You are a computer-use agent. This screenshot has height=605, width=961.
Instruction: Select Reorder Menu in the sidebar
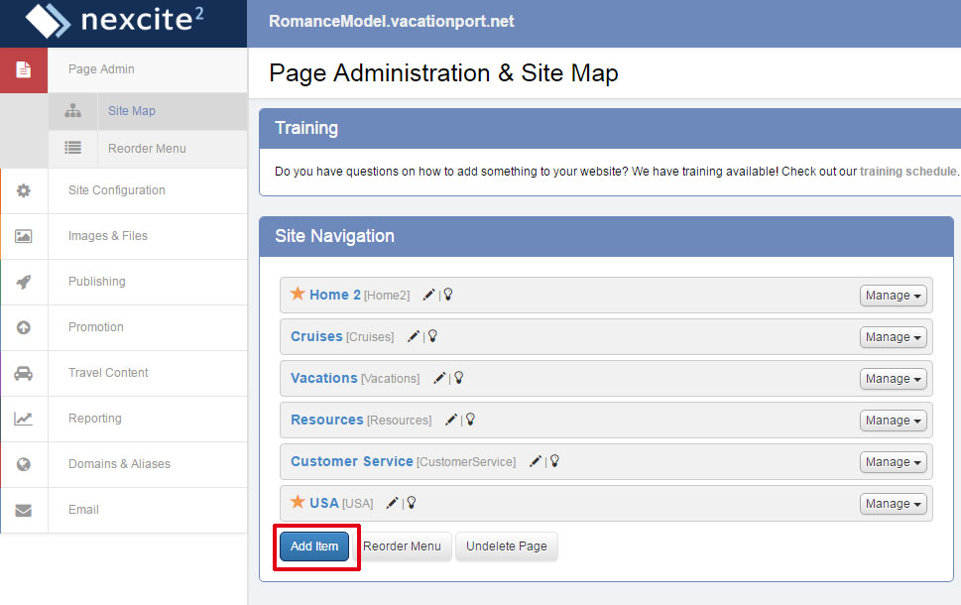point(149,149)
